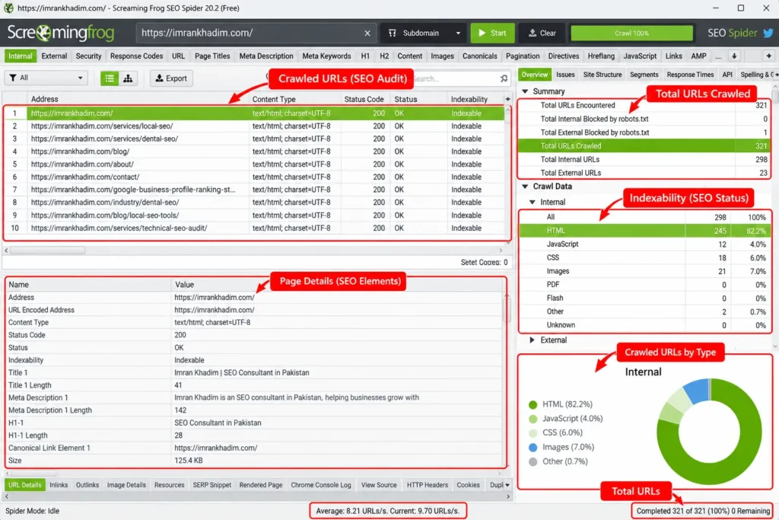Click the donut chart for Internal URLs
This screenshot has height=520, width=779.
click(x=709, y=432)
